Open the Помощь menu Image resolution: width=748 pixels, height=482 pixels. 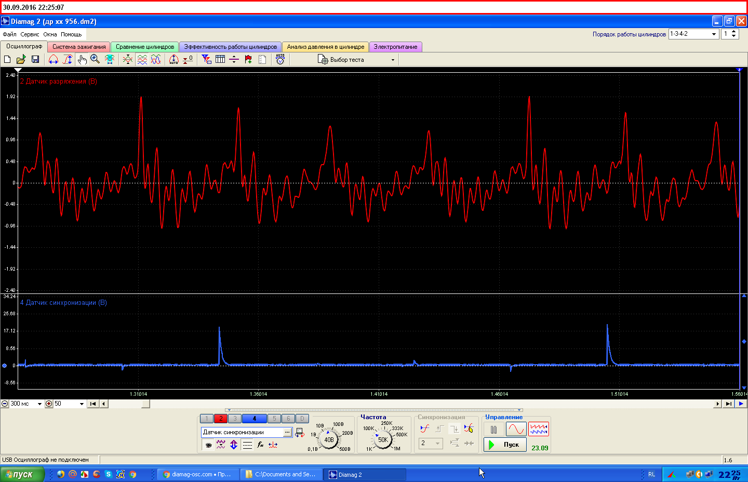click(71, 34)
